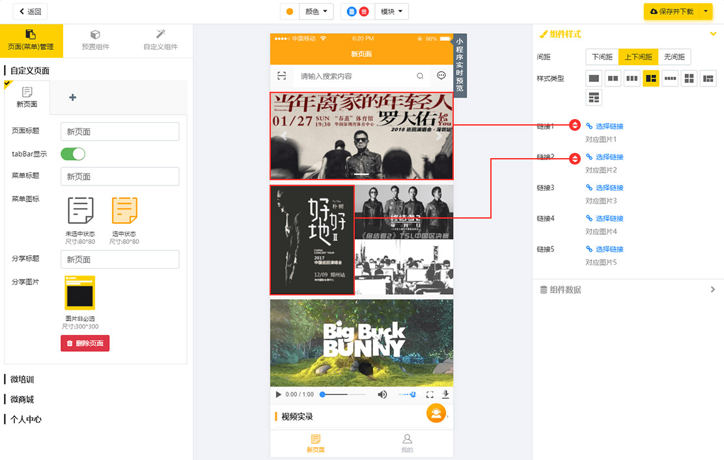
Task: Select 无间距 spacing option
Action: (675, 57)
